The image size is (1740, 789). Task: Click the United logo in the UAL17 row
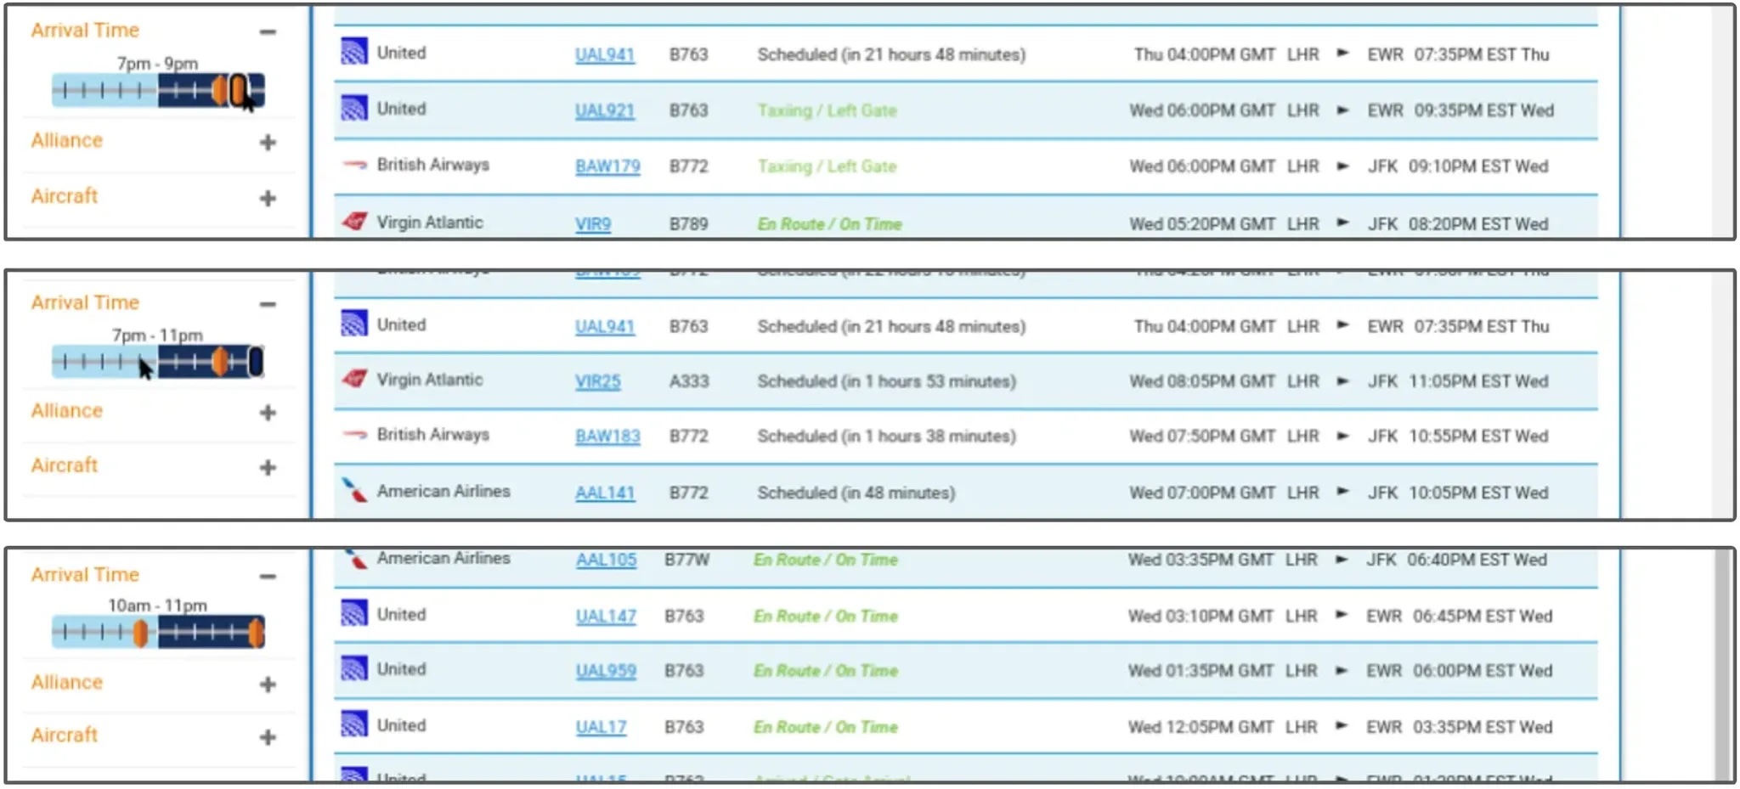pos(353,724)
